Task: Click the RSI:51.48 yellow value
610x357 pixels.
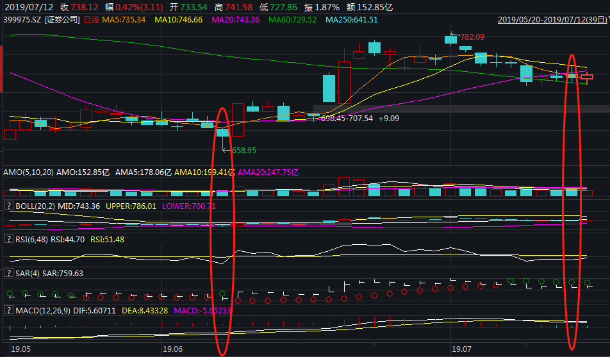Action: pos(108,240)
